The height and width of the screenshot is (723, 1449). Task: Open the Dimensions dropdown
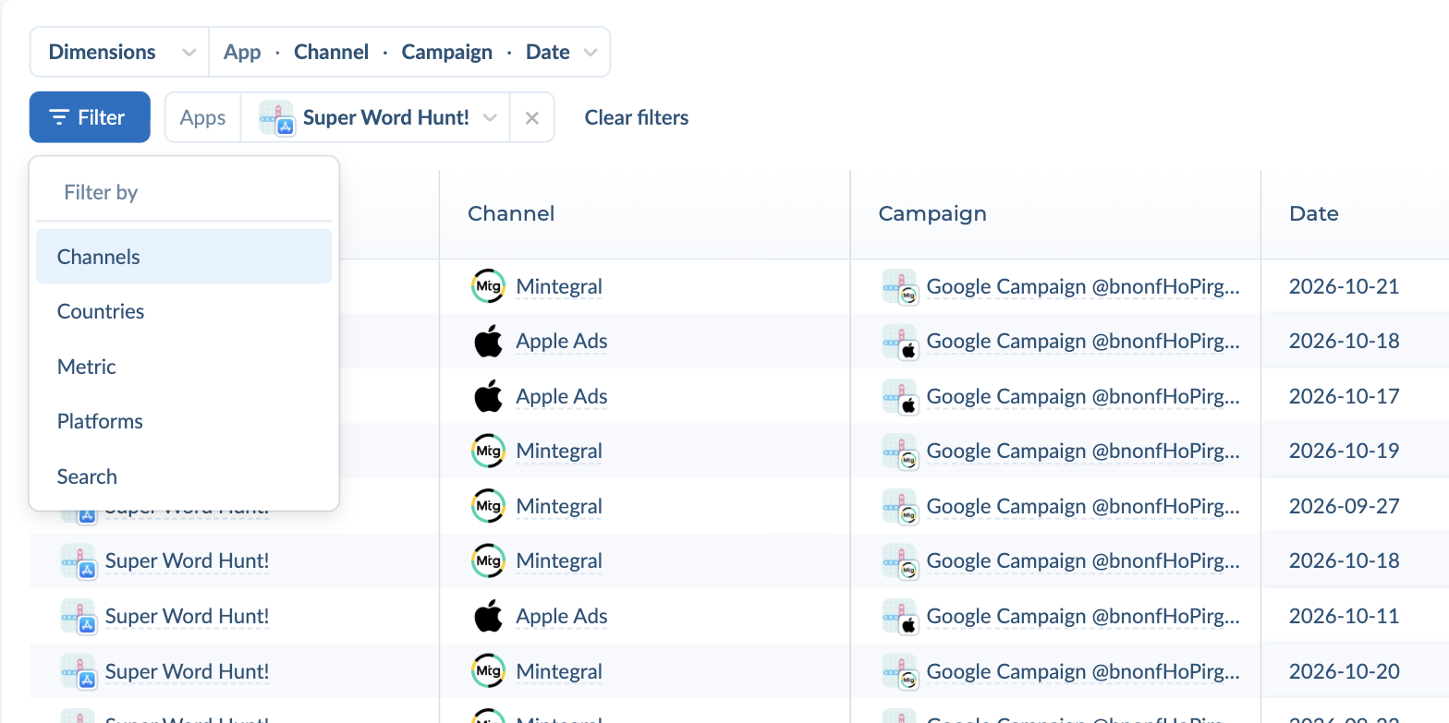(x=119, y=52)
